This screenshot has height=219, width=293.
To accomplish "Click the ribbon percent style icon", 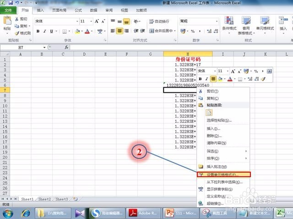I will (x=193, y=31).
